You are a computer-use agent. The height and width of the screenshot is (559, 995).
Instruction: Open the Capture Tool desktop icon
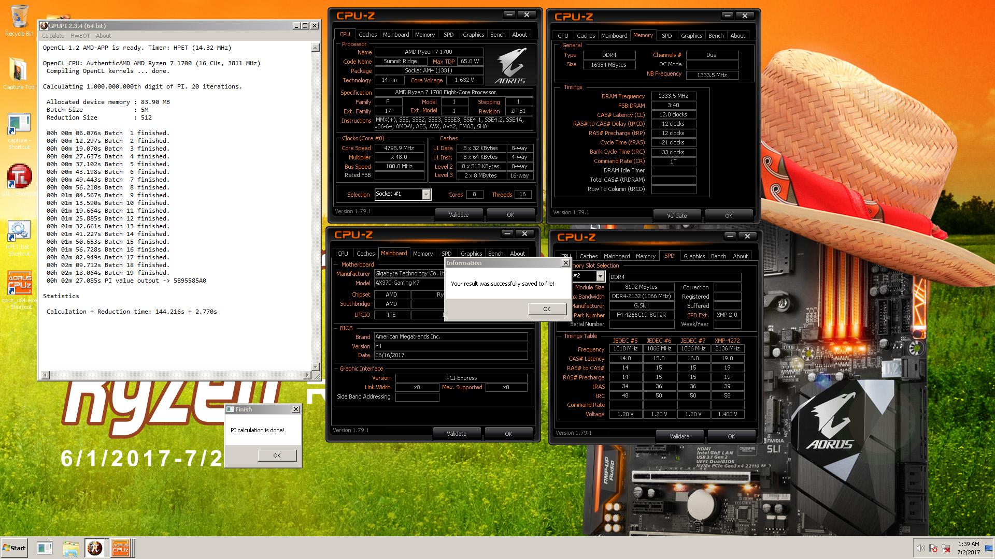(19, 72)
